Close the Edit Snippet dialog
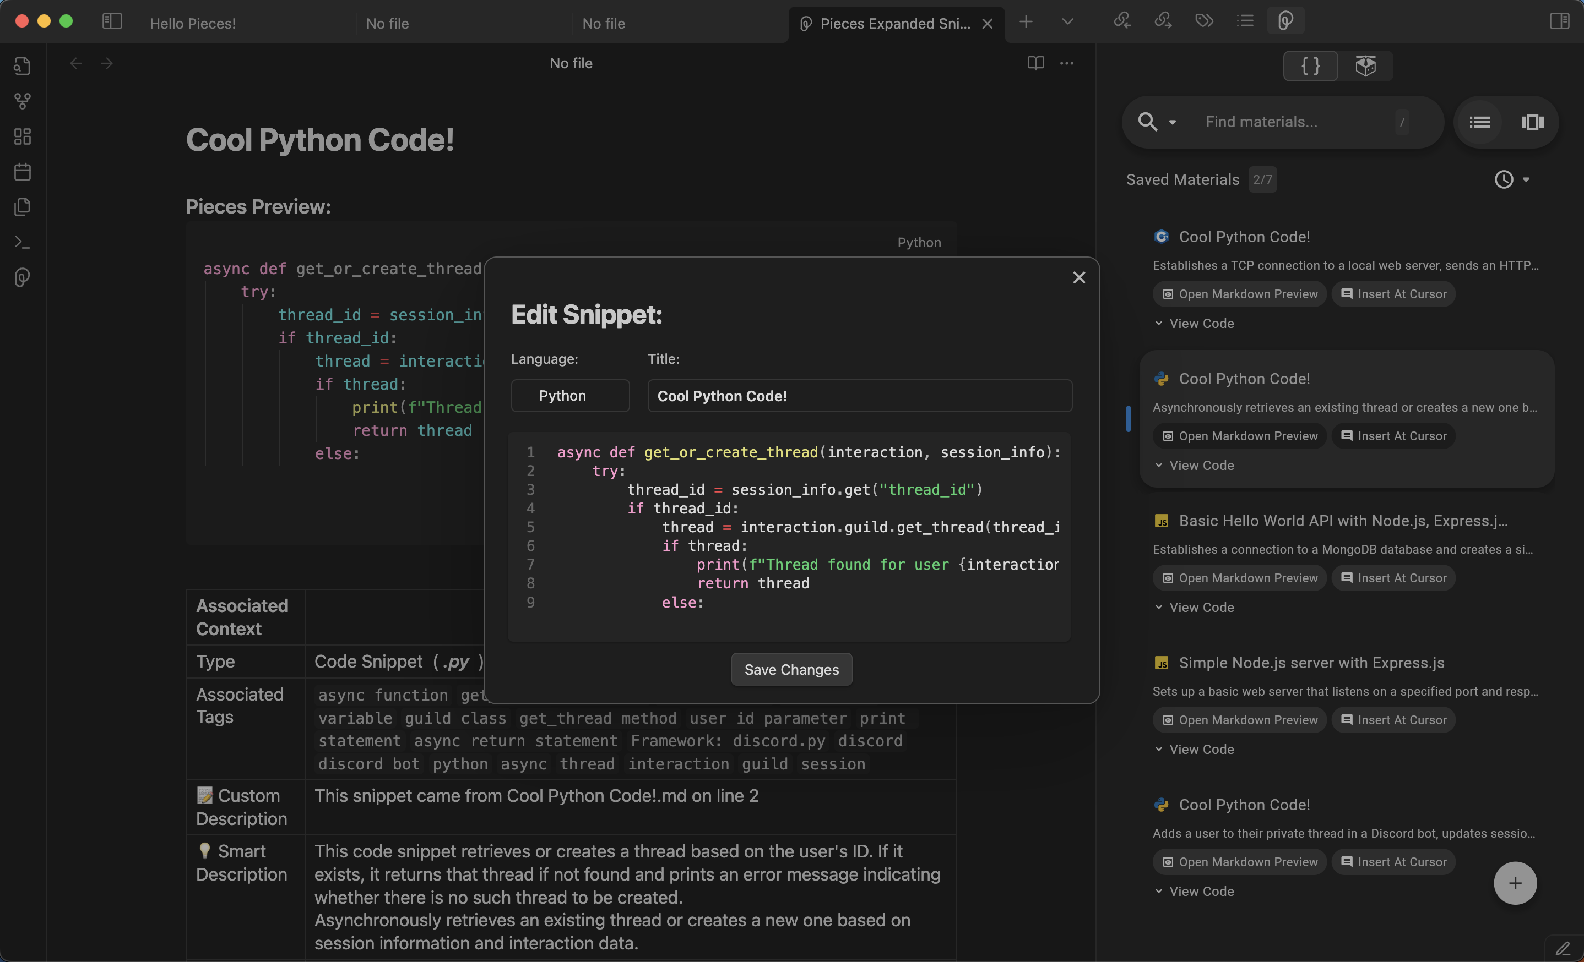Image resolution: width=1584 pixels, height=962 pixels. 1079,277
